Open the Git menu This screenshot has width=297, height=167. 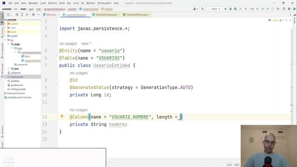point(83,3)
